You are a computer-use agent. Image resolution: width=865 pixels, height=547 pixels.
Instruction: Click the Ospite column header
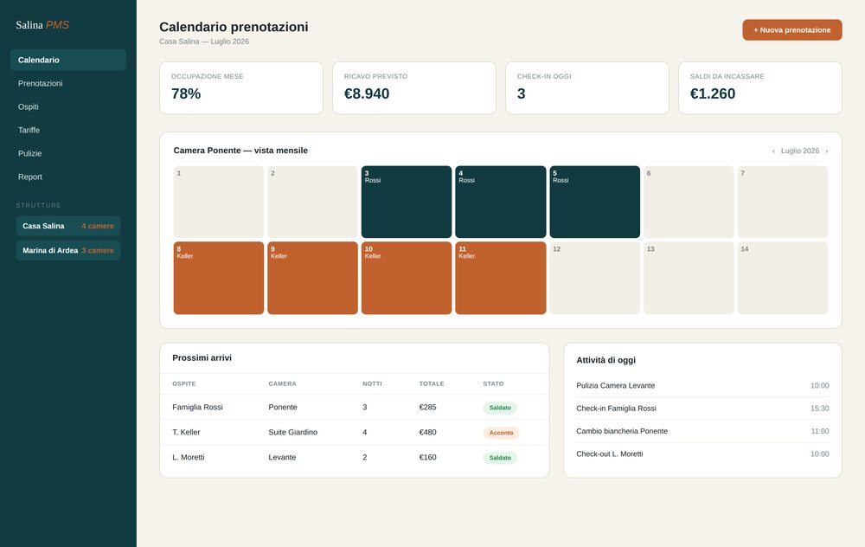[183, 383]
